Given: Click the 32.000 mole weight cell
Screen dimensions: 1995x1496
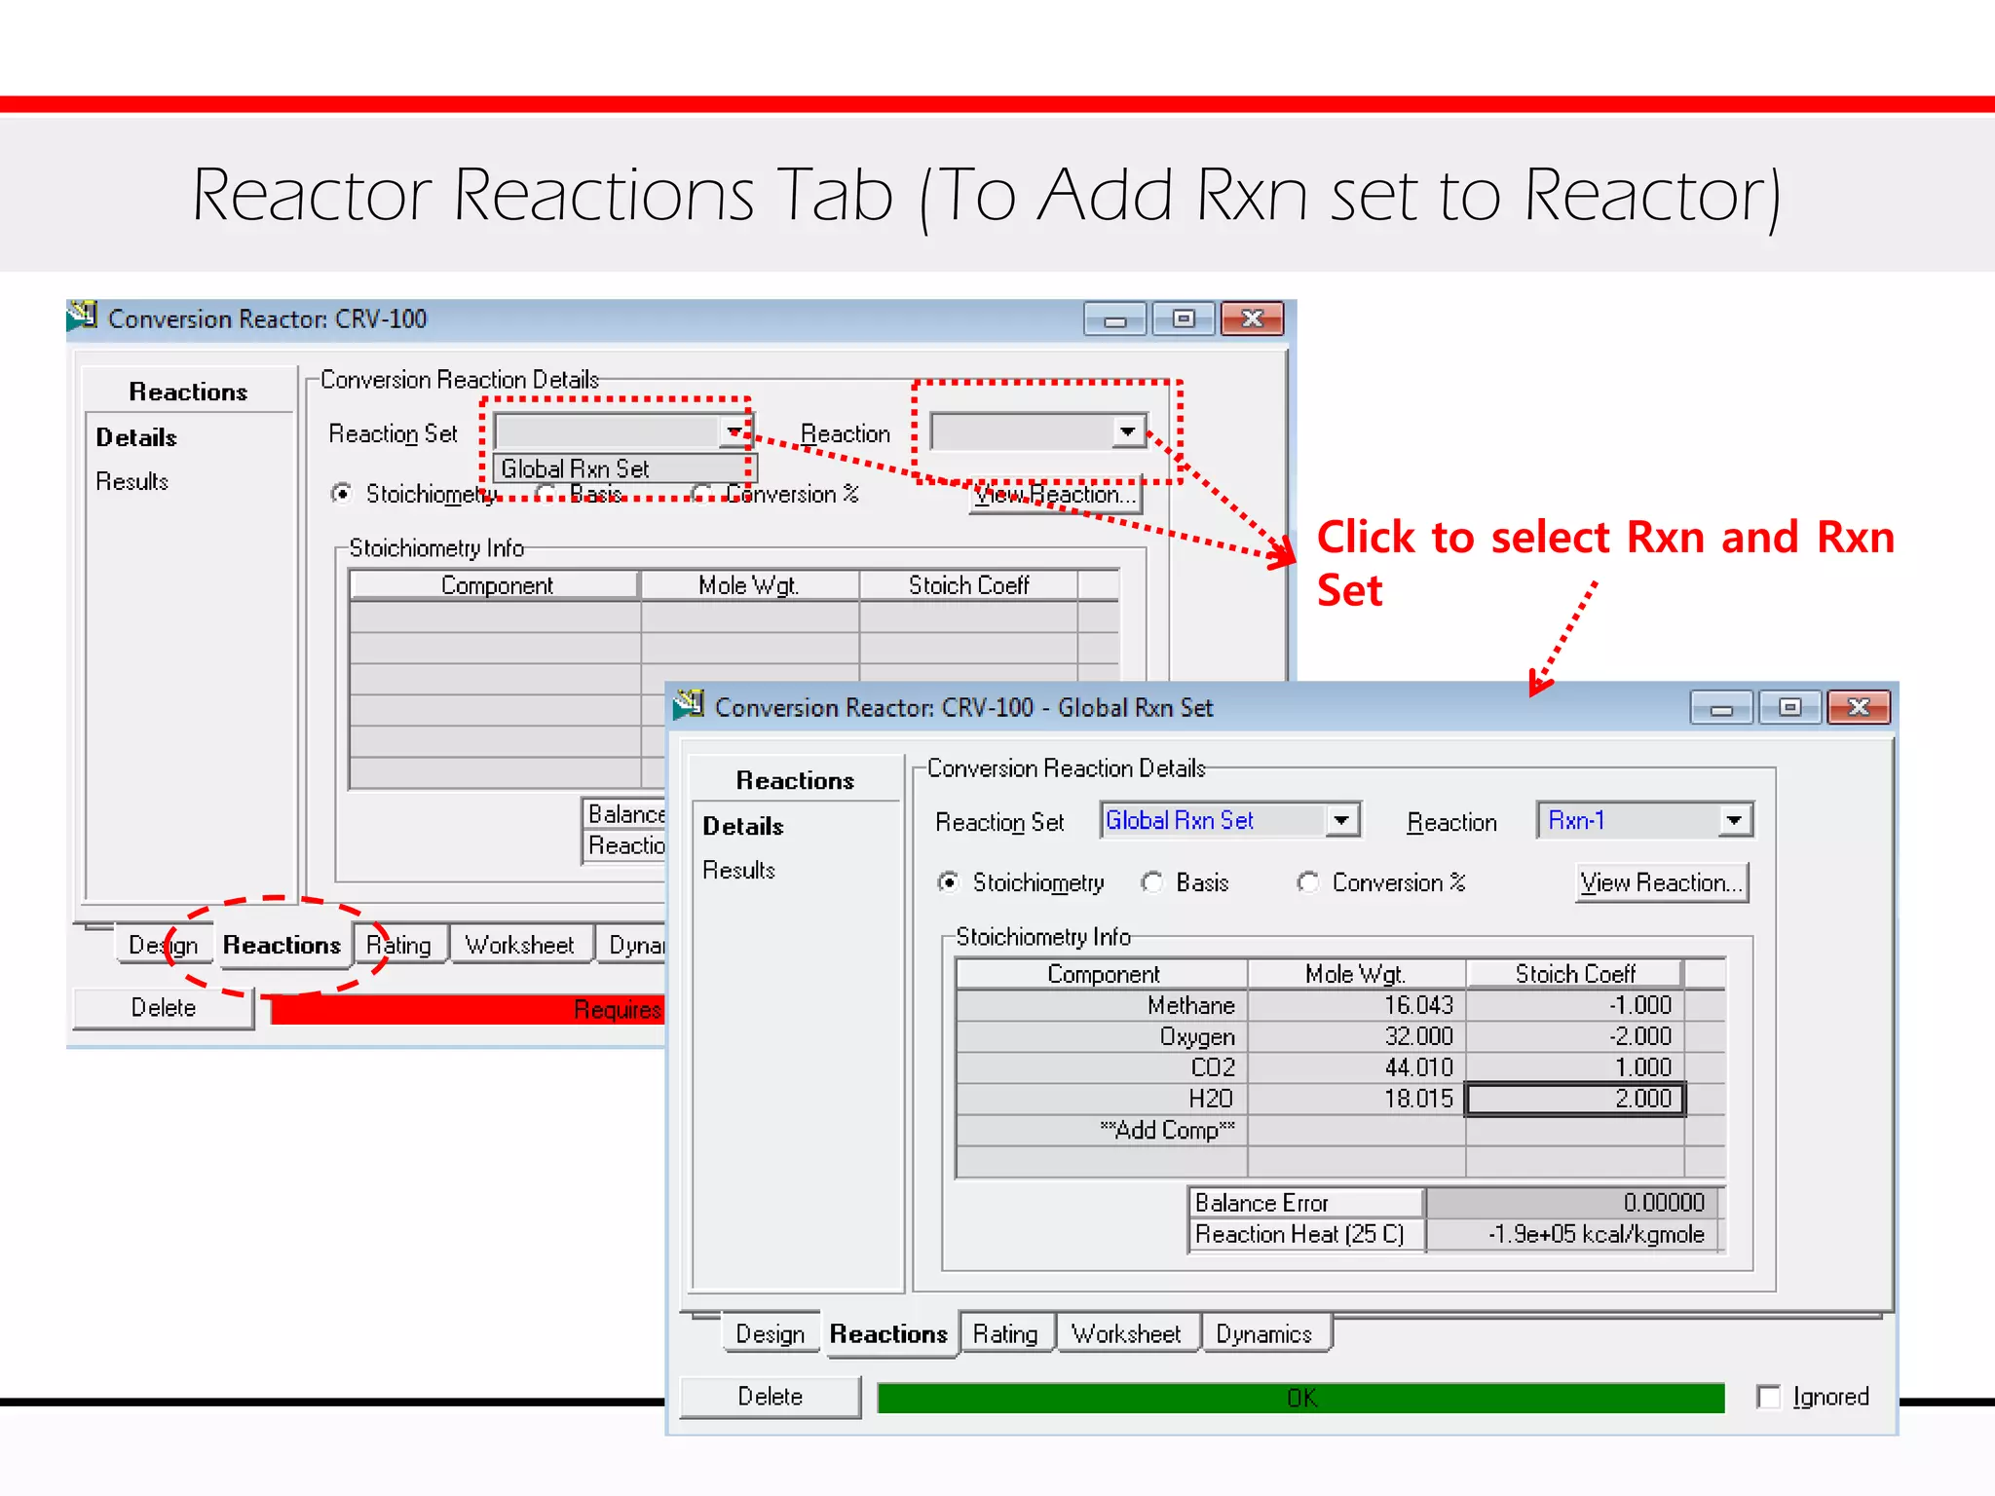Looking at the screenshot, I should click(x=1356, y=1036).
